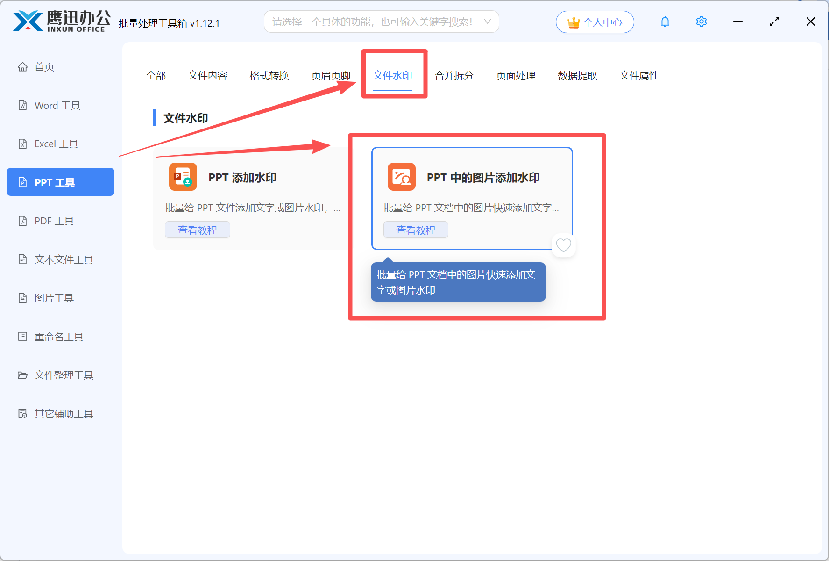Select Excel 工具 from the sidebar
The image size is (829, 561).
(56, 144)
